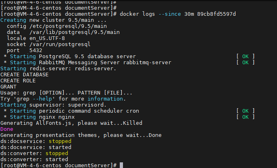Click the path /etc/postgresql/9.5/main
The height and width of the screenshot is (168, 277).
point(68,26)
